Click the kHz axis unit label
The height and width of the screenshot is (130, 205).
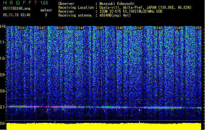[x=3, y=26]
